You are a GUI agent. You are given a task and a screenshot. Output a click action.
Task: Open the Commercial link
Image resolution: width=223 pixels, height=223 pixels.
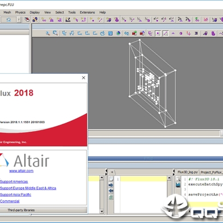(x=10, y=201)
